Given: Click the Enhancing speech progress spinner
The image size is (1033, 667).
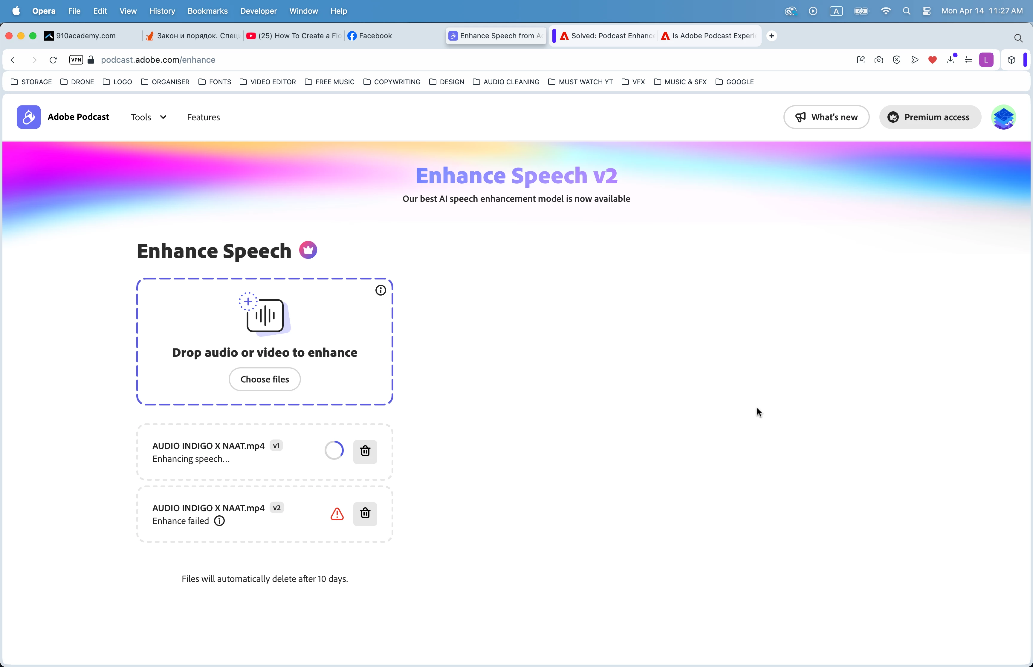Looking at the screenshot, I should tap(334, 451).
